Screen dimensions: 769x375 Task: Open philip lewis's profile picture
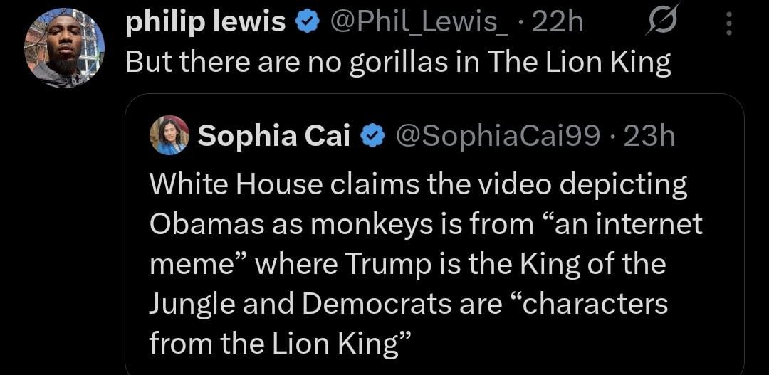pos(65,46)
